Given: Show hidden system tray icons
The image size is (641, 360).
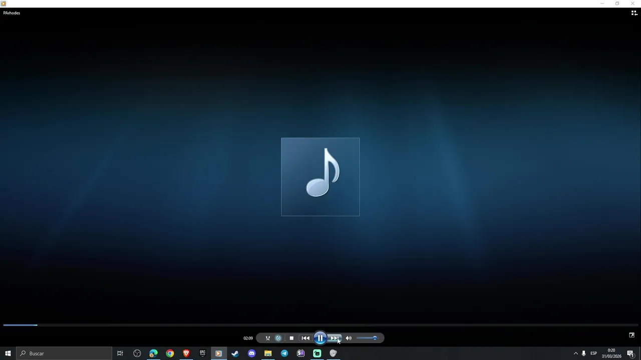Looking at the screenshot, I should 575,353.
